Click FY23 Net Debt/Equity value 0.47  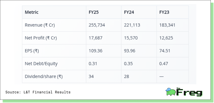164,64
